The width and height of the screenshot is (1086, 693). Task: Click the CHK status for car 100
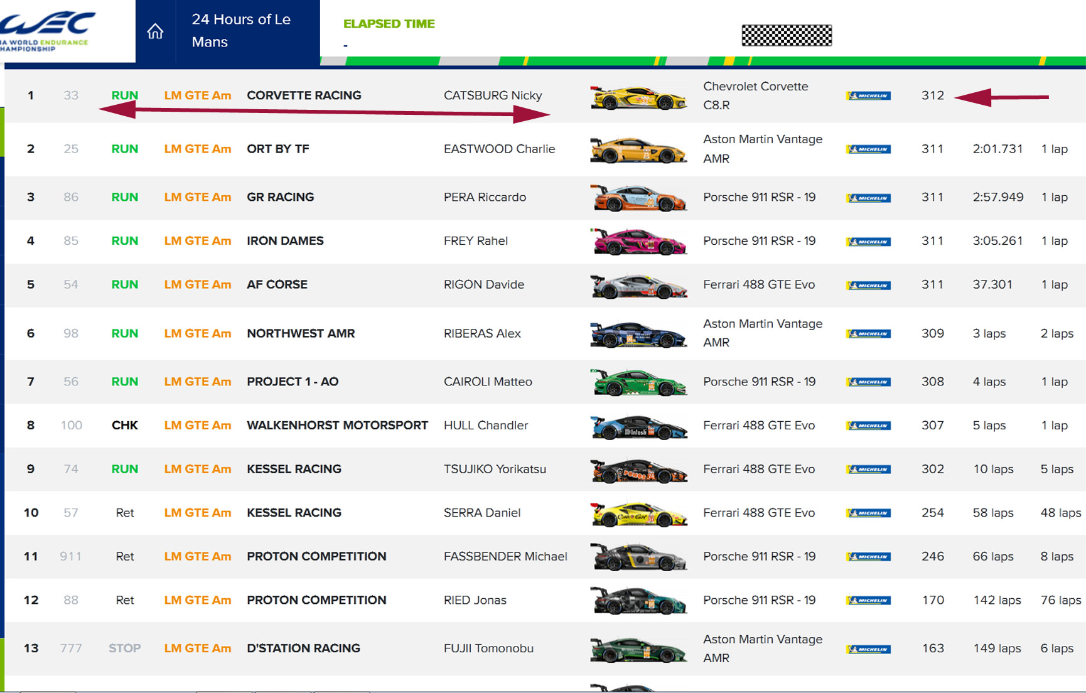(124, 426)
